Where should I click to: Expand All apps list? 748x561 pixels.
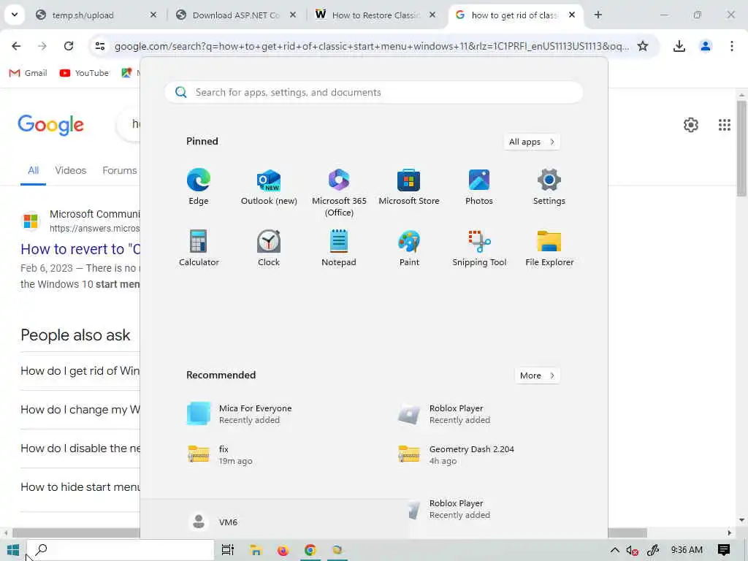tap(532, 142)
